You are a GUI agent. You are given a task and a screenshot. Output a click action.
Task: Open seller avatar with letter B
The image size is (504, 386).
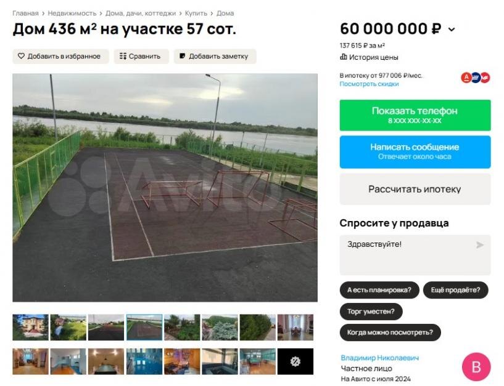click(476, 367)
